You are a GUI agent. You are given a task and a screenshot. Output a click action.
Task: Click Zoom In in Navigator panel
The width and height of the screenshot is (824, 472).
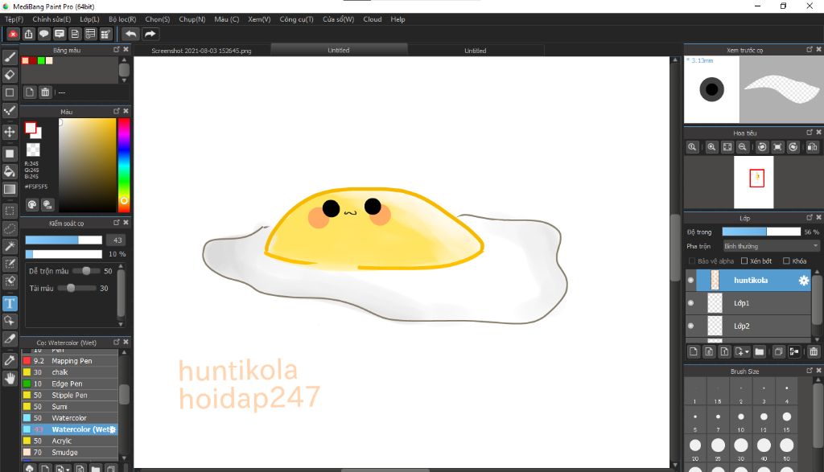(711, 147)
